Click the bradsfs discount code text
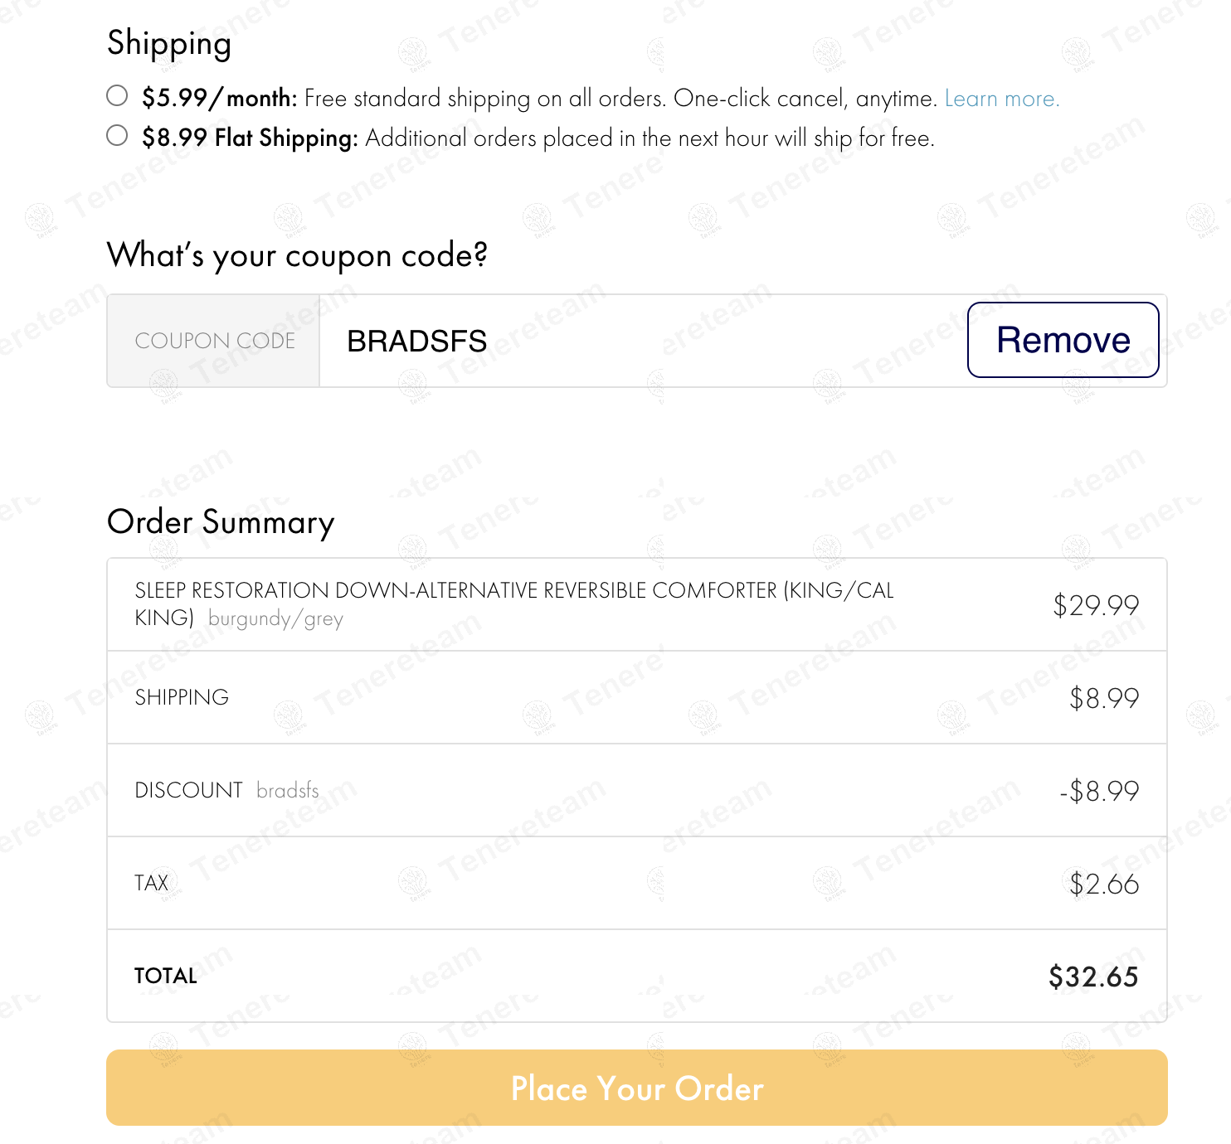This screenshot has height=1144, width=1231. click(x=287, y=791)
